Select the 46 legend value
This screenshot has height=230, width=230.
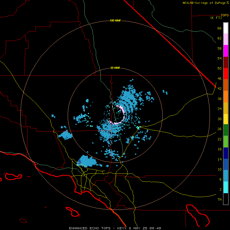point(220,79)
